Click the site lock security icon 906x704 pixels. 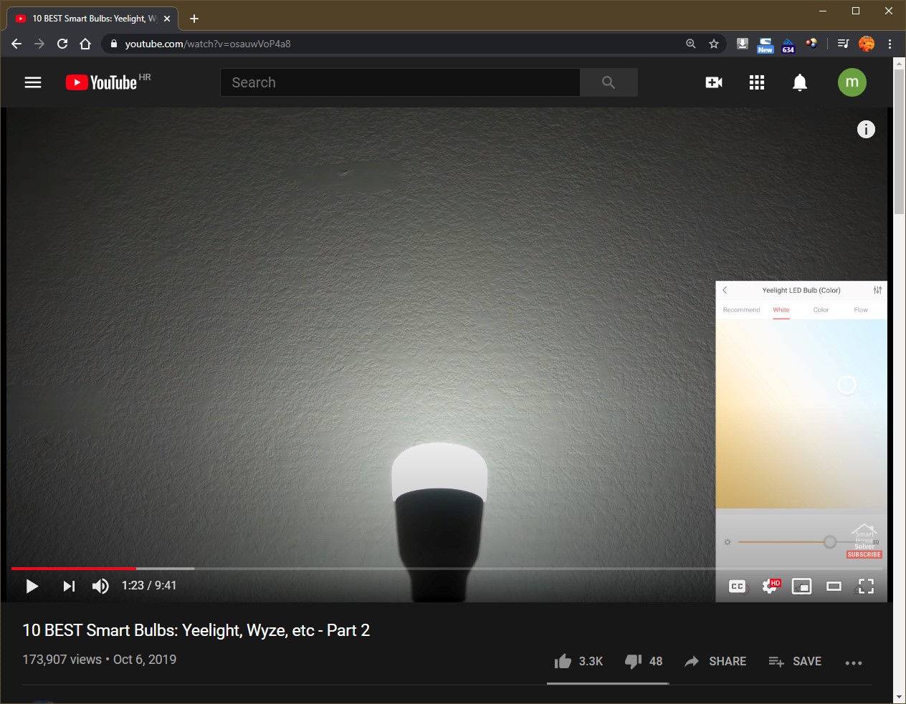point(113,44)
